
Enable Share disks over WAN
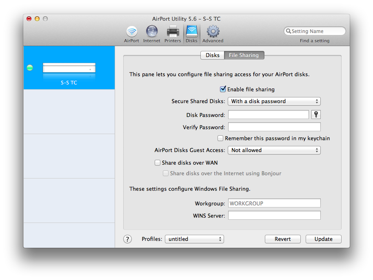click(x=157, y=163)
